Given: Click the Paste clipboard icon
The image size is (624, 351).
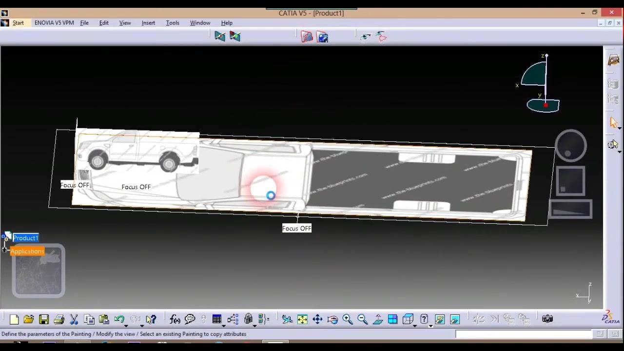Looking at the screenshot, I should (104, 319).
